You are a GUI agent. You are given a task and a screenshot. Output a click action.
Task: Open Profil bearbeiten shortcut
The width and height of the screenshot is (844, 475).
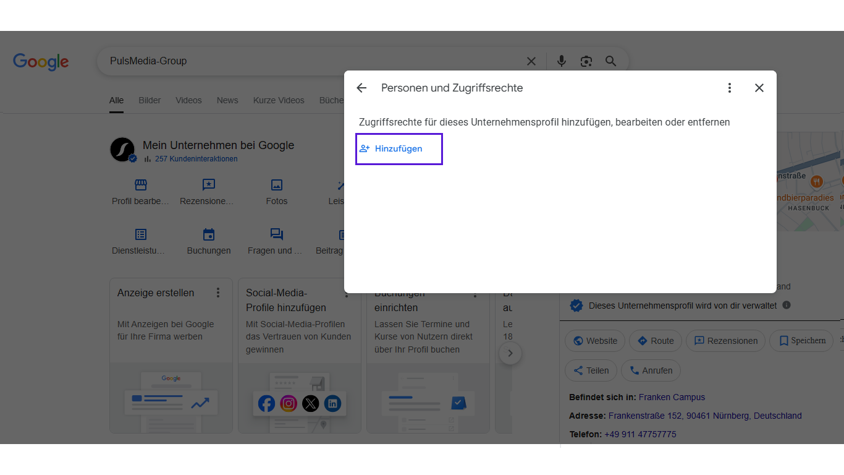[140, 192]
